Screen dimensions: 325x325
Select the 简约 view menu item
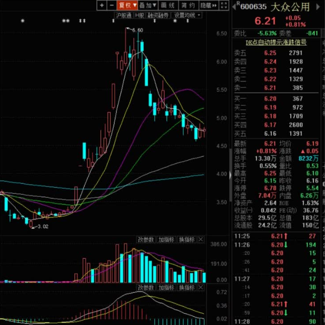point(187,5)
